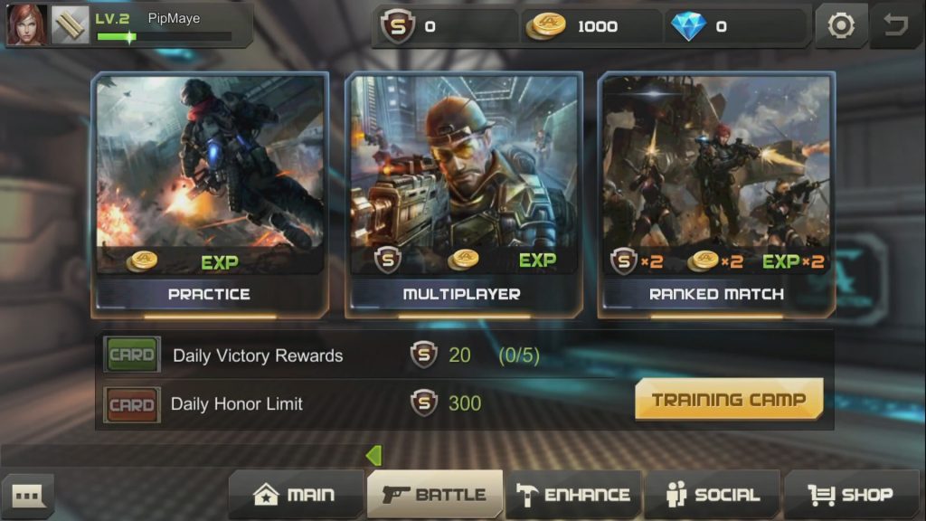Click the back arrow icon
This screenshot has width=926, height=521.
click(896, 25)
